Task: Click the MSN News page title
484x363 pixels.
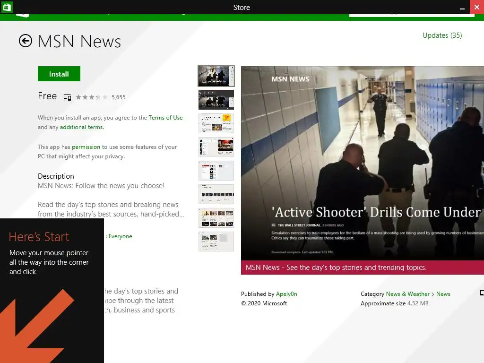Action: (x=79, y=42)
